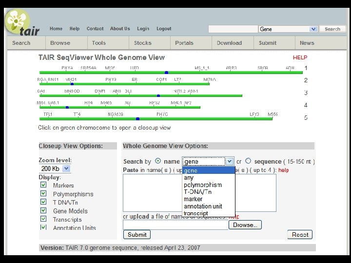
Task: Collapse the gene name type dropdown arrow
Action: pyautogui.click(x=230, y=162)
